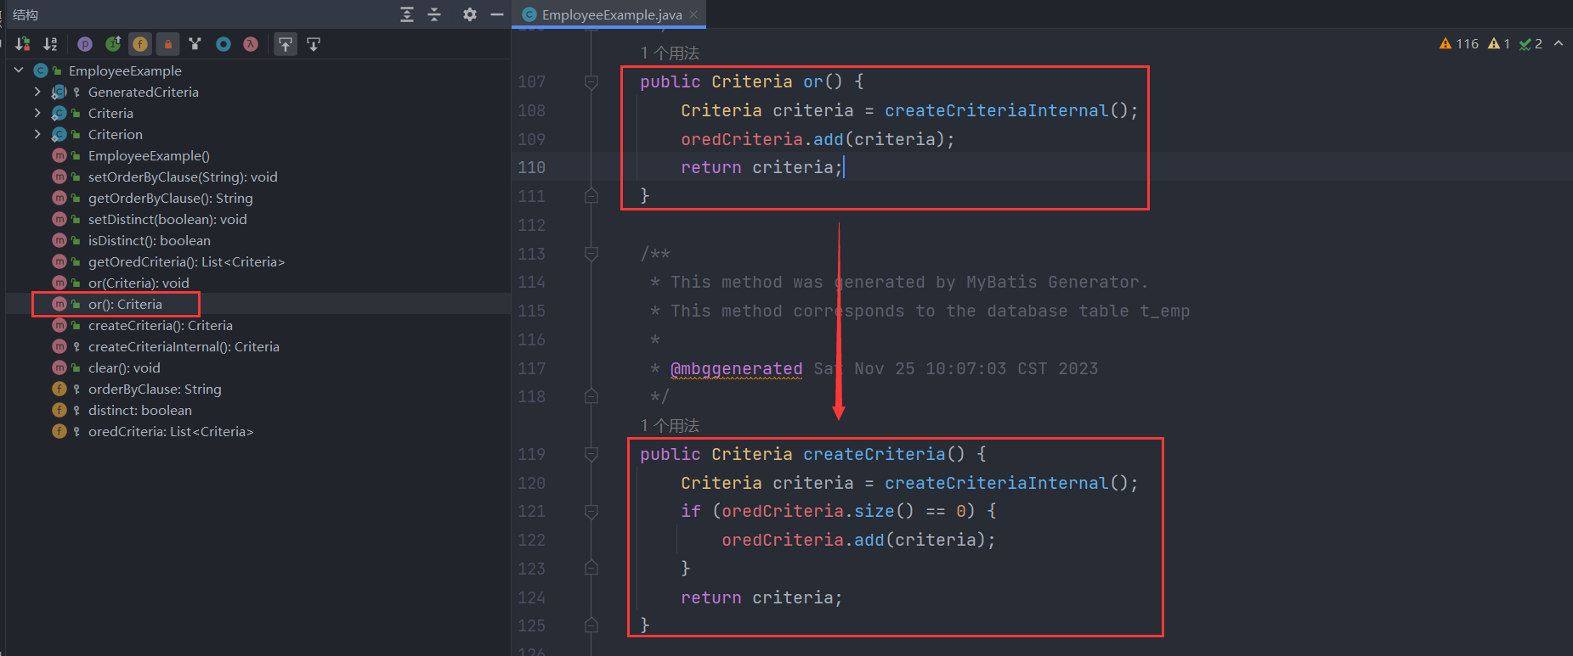Expand the Criterion class node
This screenshot has width=1573, height=656.
click(37, 134)
